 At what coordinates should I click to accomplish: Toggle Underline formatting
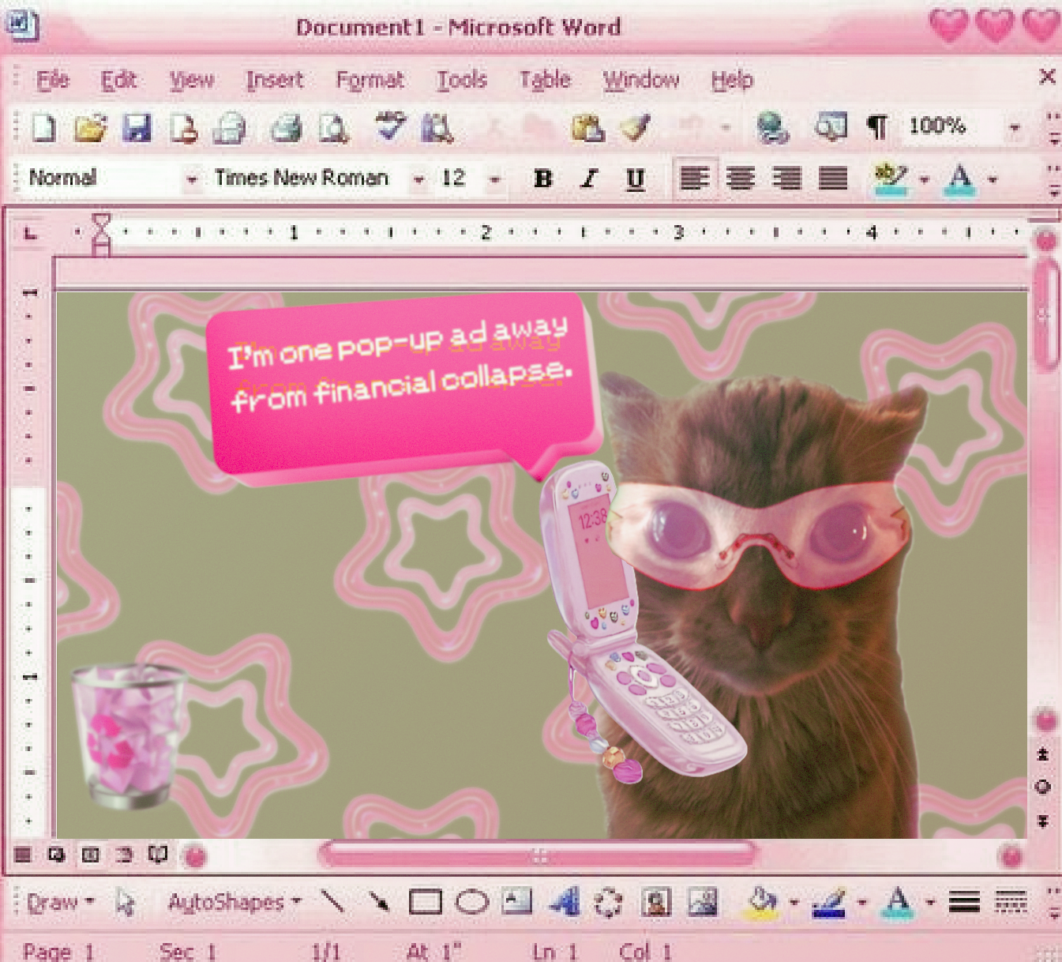(x=635, y=179)
